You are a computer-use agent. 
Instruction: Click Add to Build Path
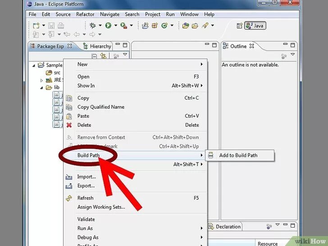click(x=240, y=155)
